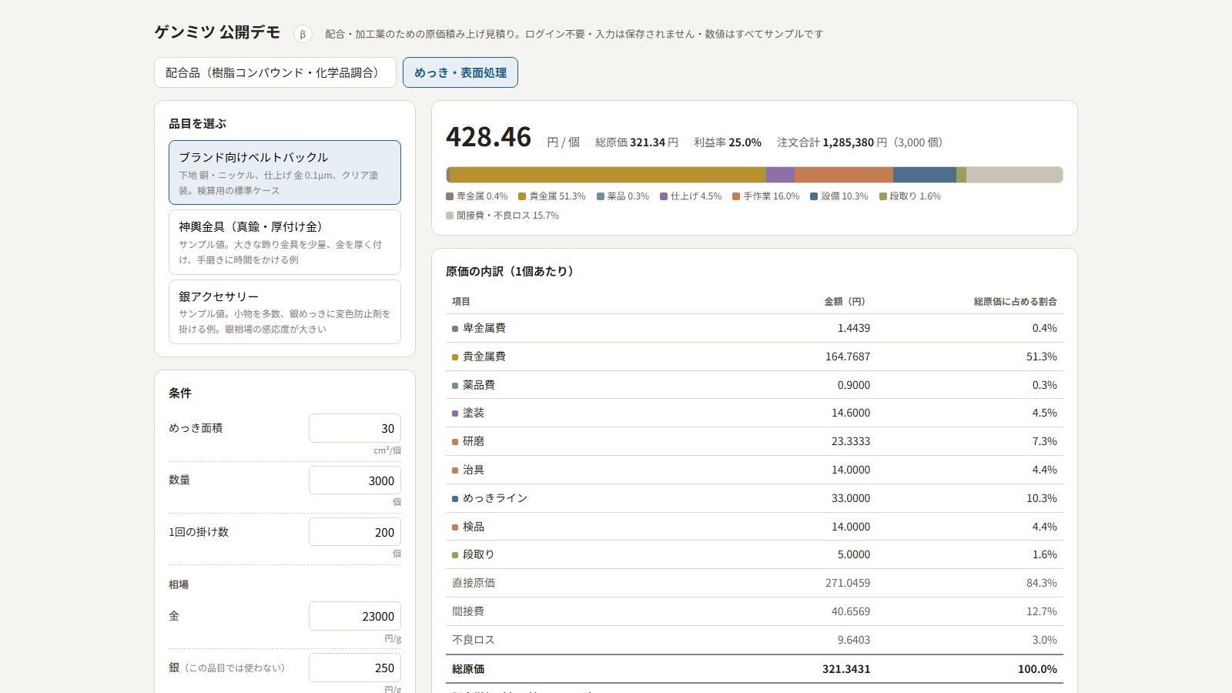Click the 総原価に占める割合 column header
1232x693 pixels.
1016,302
